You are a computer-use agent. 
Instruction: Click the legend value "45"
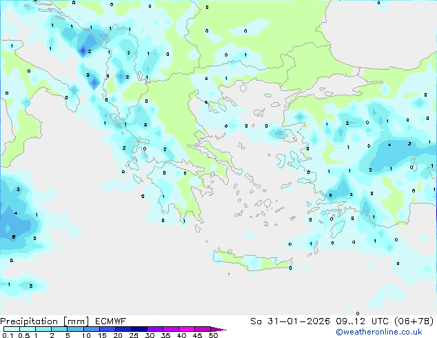click(197, 335)
